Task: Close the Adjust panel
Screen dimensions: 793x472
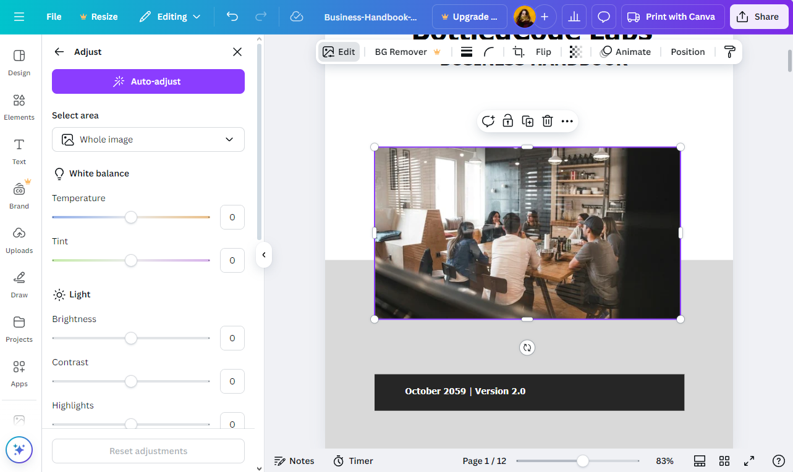Action: click(237, 52)
